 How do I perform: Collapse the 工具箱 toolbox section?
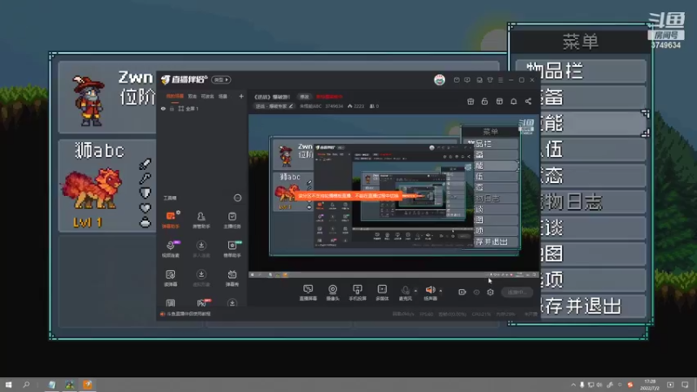[238, 198]
